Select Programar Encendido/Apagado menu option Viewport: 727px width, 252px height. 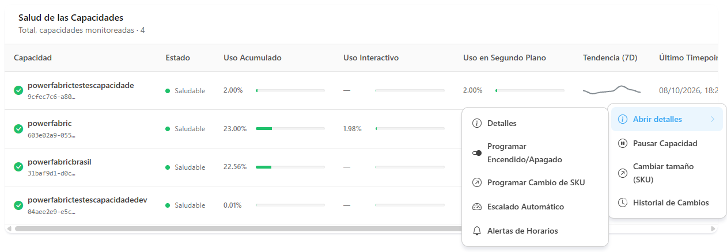(x=535, y=153)
